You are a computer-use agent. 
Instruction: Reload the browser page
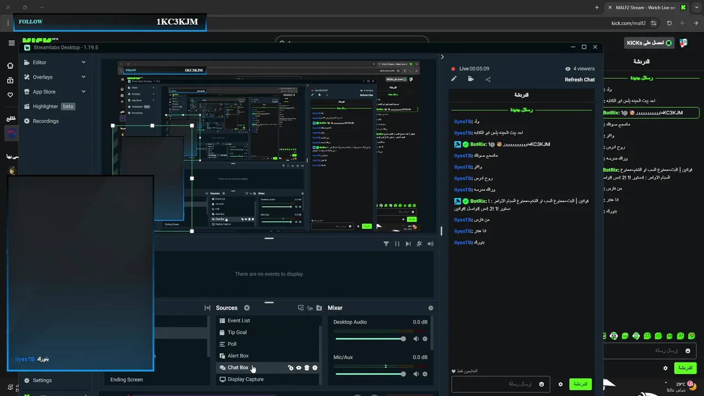(669, 23)
